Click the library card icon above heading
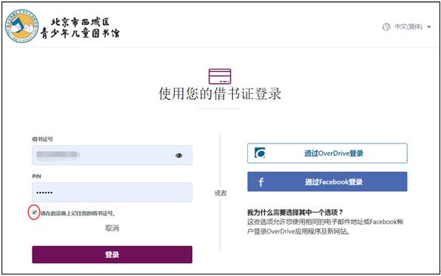This screenshot has width=441, height=276. (x=219, y=76)
